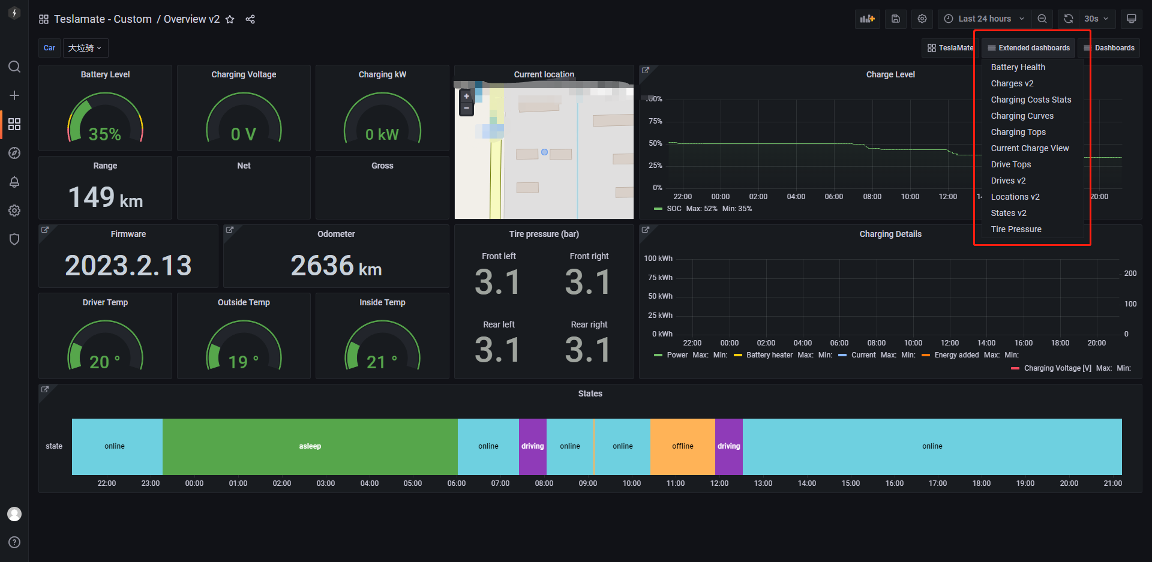The image size is (1152, 562).
Task: Open dashboard settings gear in toolbar
Action: click(922, 19)
